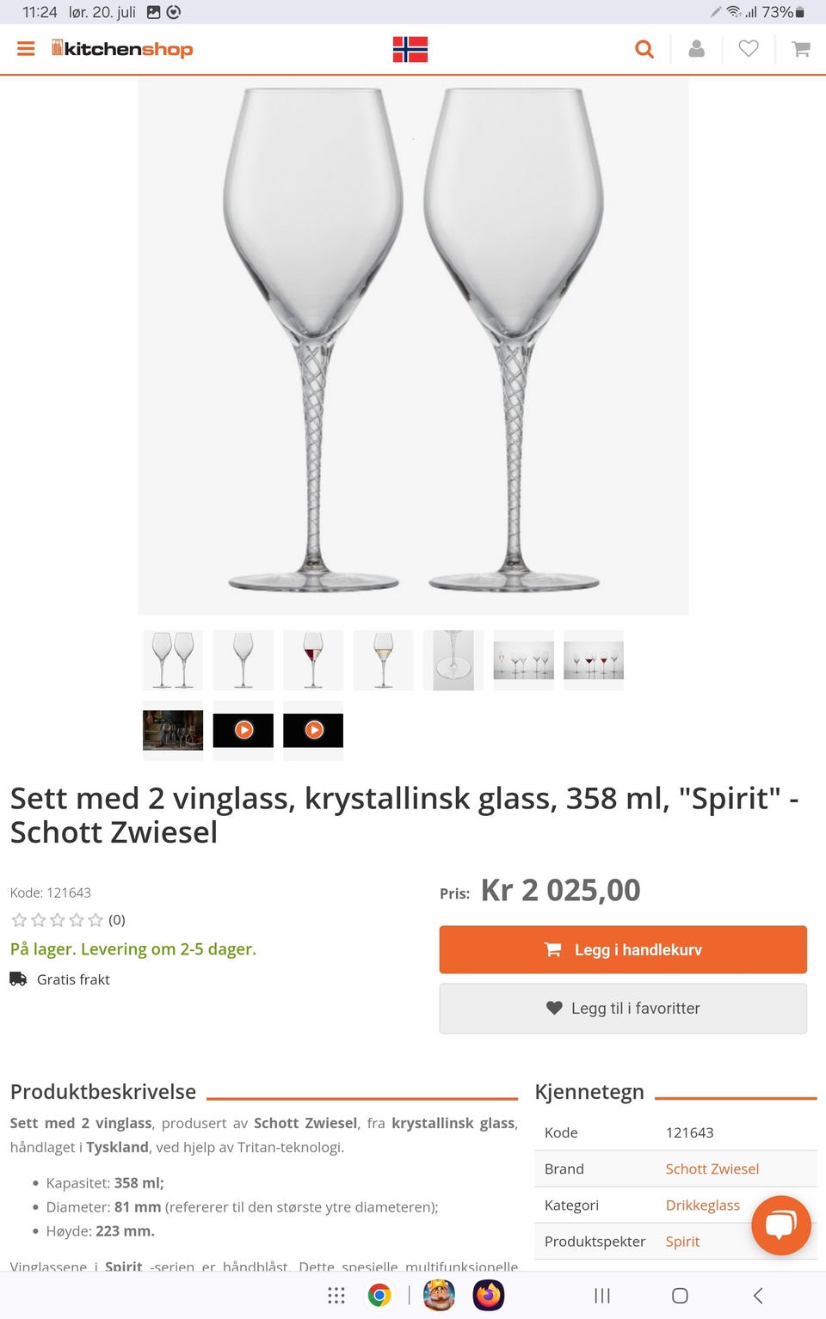Open the Spirit product range link
The width and height of the screenshot is (826, 1319).
(682, 1241)
